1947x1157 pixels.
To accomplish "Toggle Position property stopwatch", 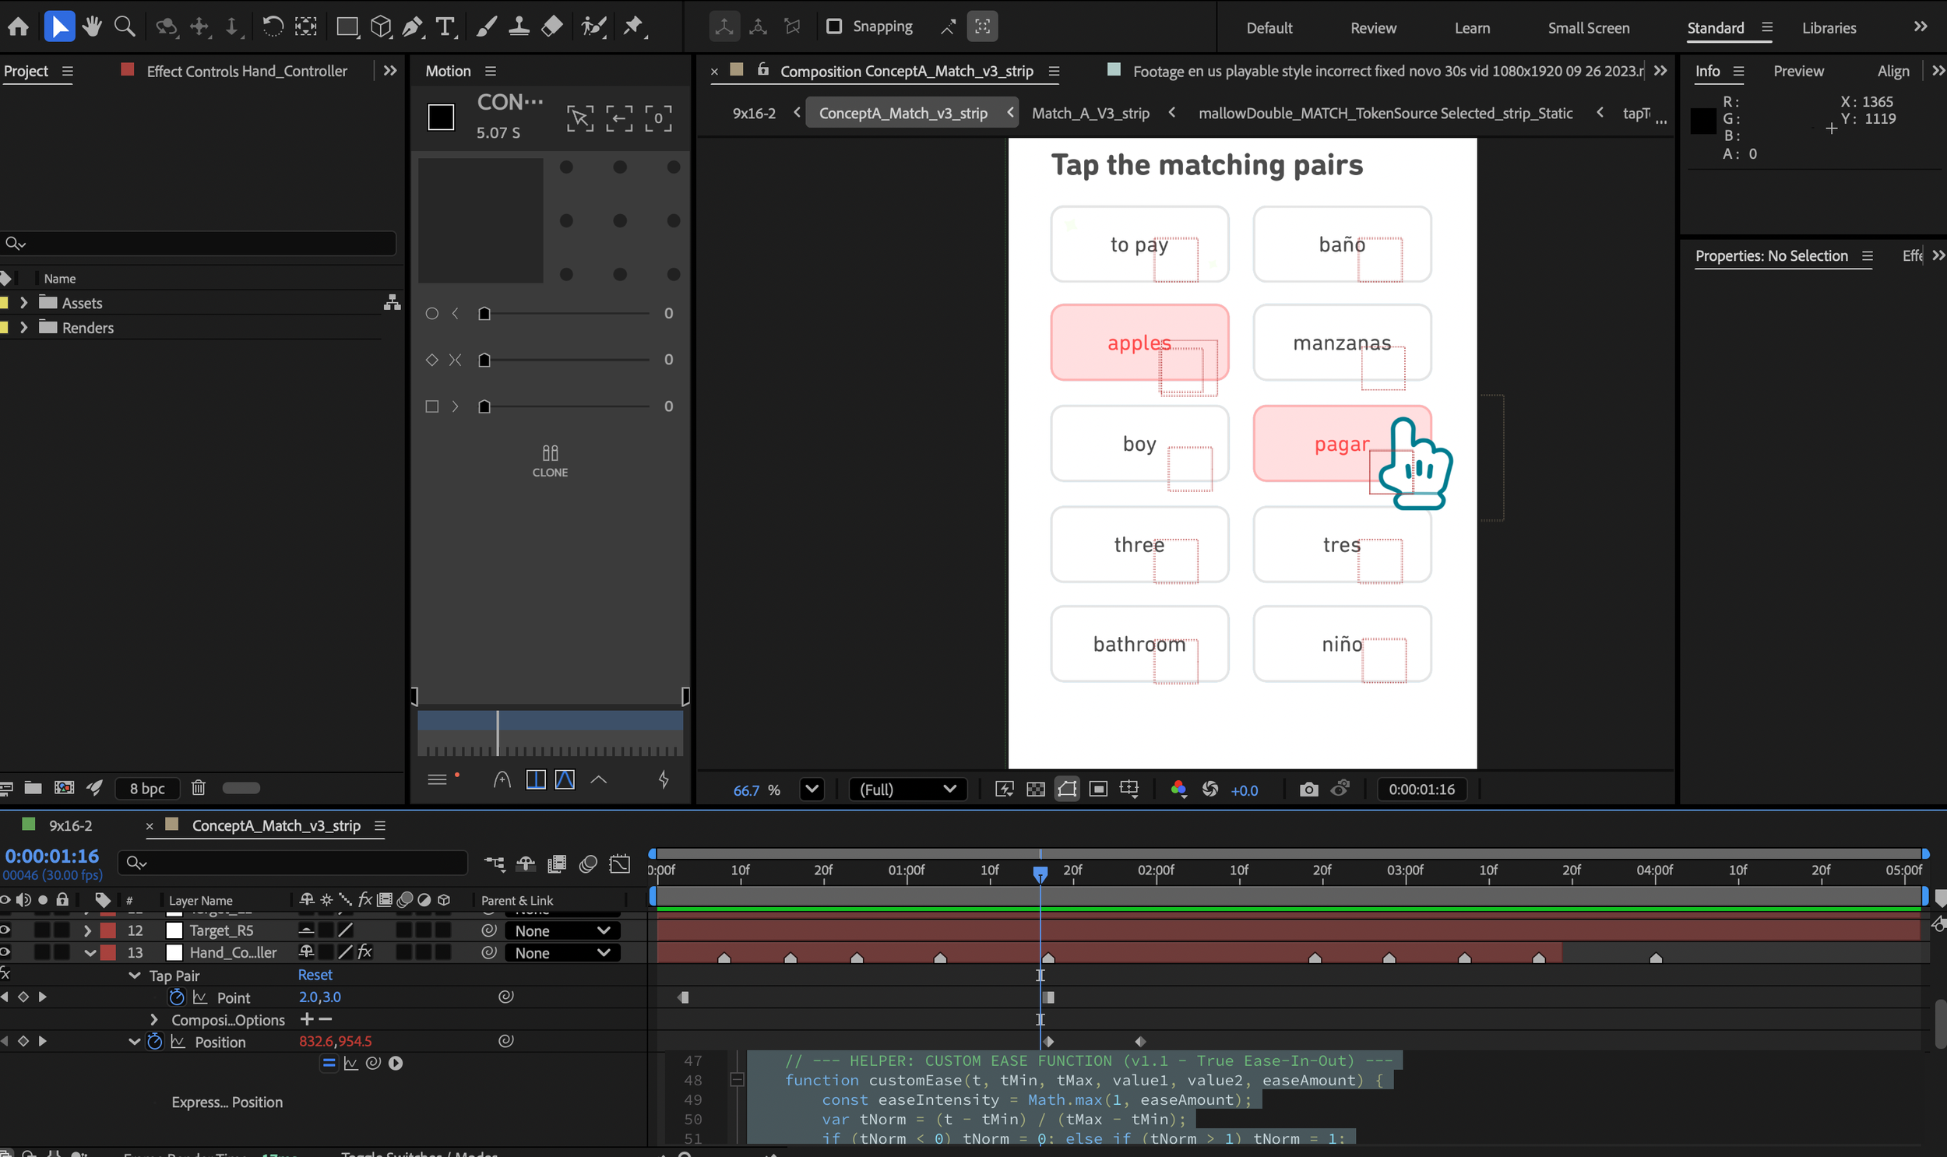I will (x=154, y=1042).
